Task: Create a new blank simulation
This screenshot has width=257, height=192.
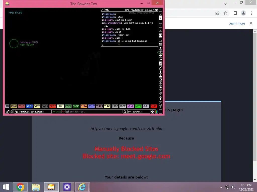Action: [x=125, y=112]
